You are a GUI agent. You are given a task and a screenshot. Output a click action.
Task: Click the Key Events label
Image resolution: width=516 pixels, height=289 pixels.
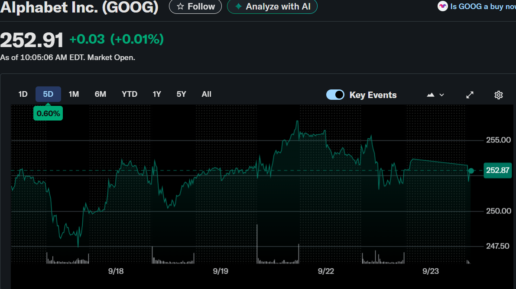(x=373, y=95)
